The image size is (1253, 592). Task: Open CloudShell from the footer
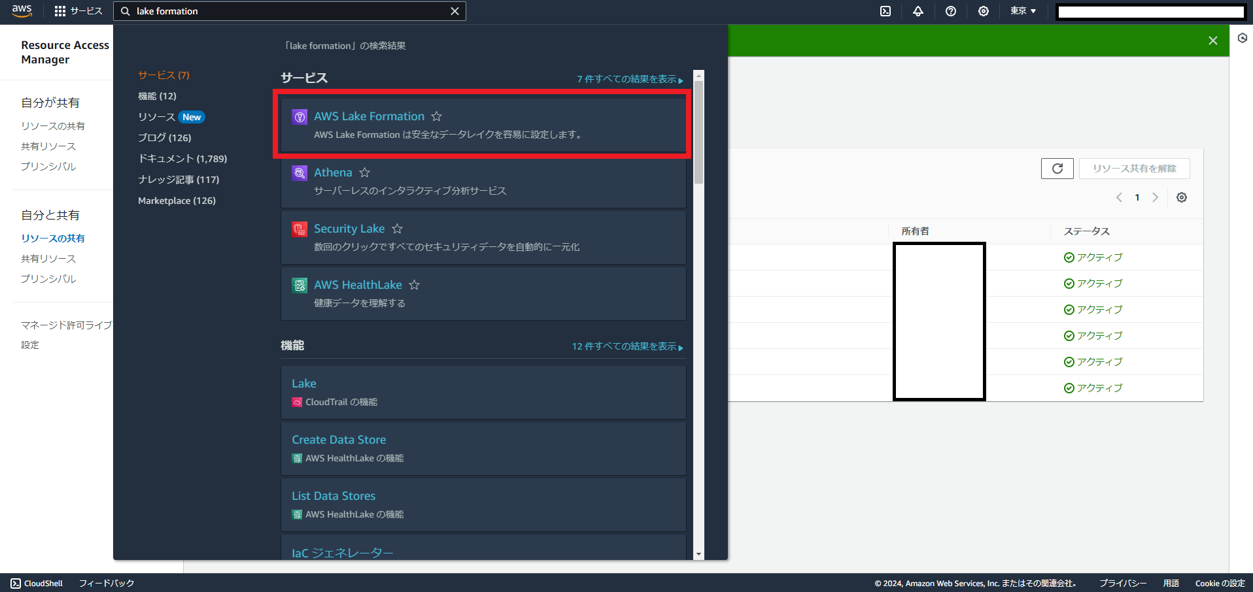click(37, 584)
